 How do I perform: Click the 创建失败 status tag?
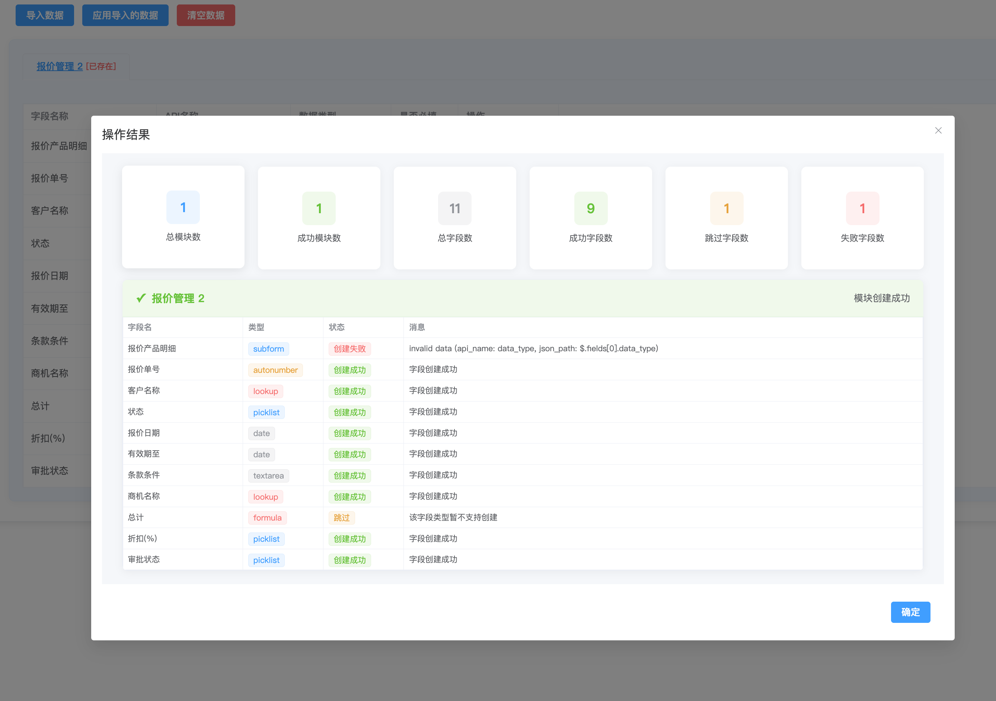(349, 349)
